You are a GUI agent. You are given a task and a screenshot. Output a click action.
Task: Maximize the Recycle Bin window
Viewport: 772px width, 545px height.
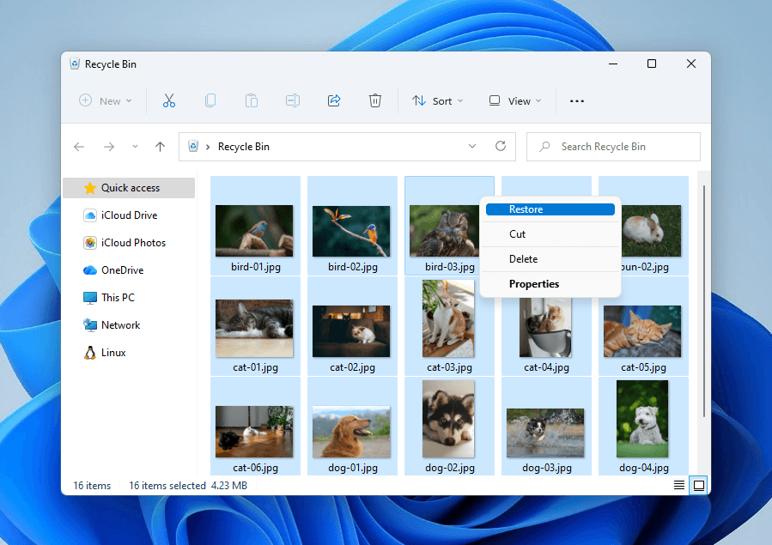pyautogui.click(x=652, y=64)
